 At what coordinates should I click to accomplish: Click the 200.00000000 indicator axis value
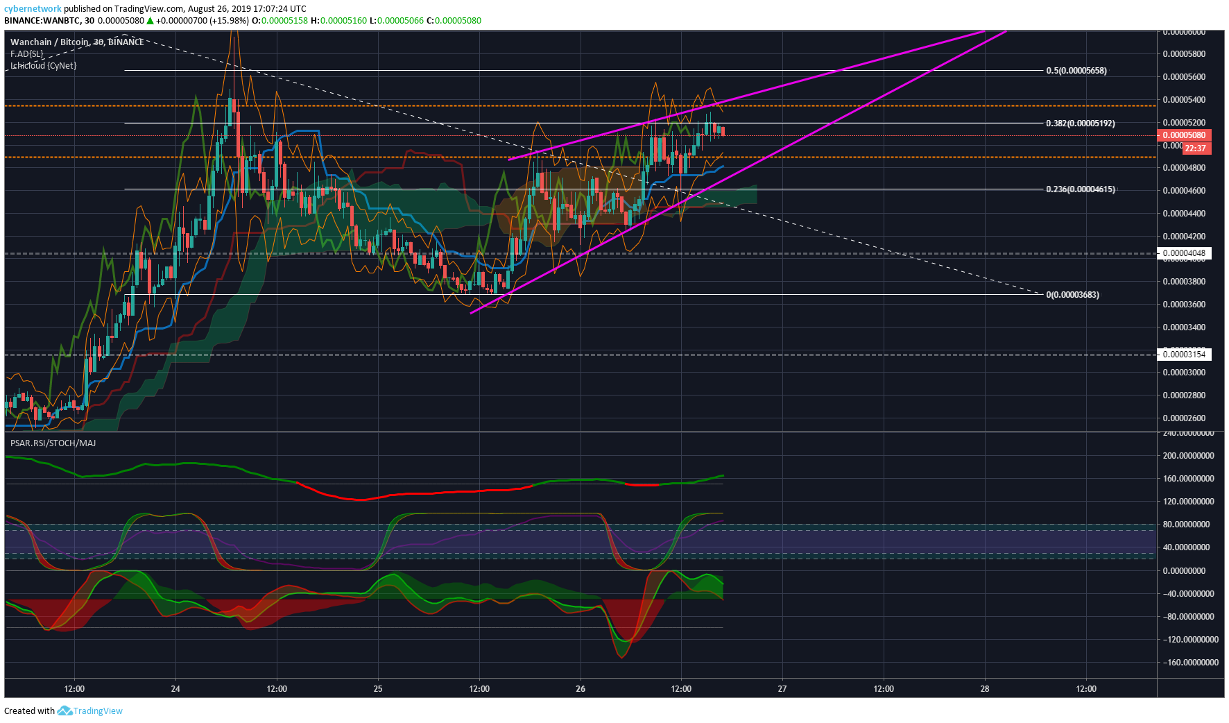coord(1189,456)
